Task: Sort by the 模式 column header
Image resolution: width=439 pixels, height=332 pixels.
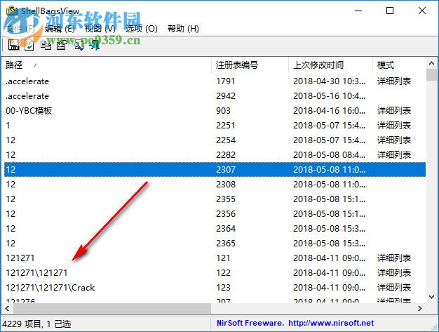Action: [400, 65]
